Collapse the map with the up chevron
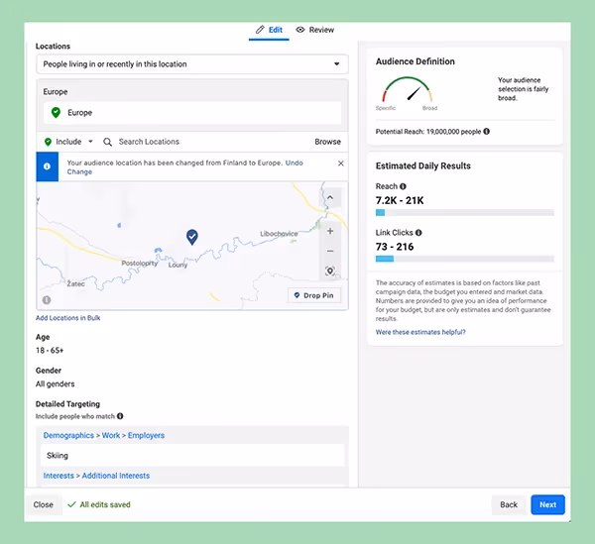 330,197
